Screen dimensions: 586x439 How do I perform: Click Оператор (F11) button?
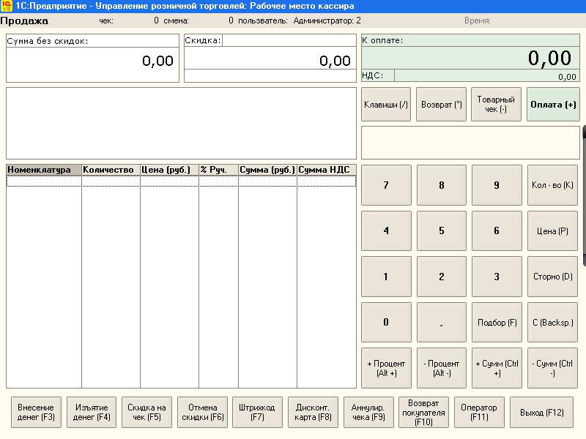(x=479, y=412)
